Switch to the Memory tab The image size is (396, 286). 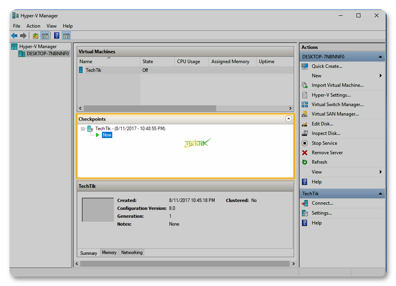[109, 252]
